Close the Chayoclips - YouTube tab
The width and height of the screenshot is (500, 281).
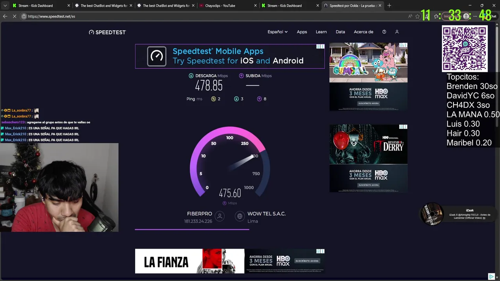click(255, 6)
